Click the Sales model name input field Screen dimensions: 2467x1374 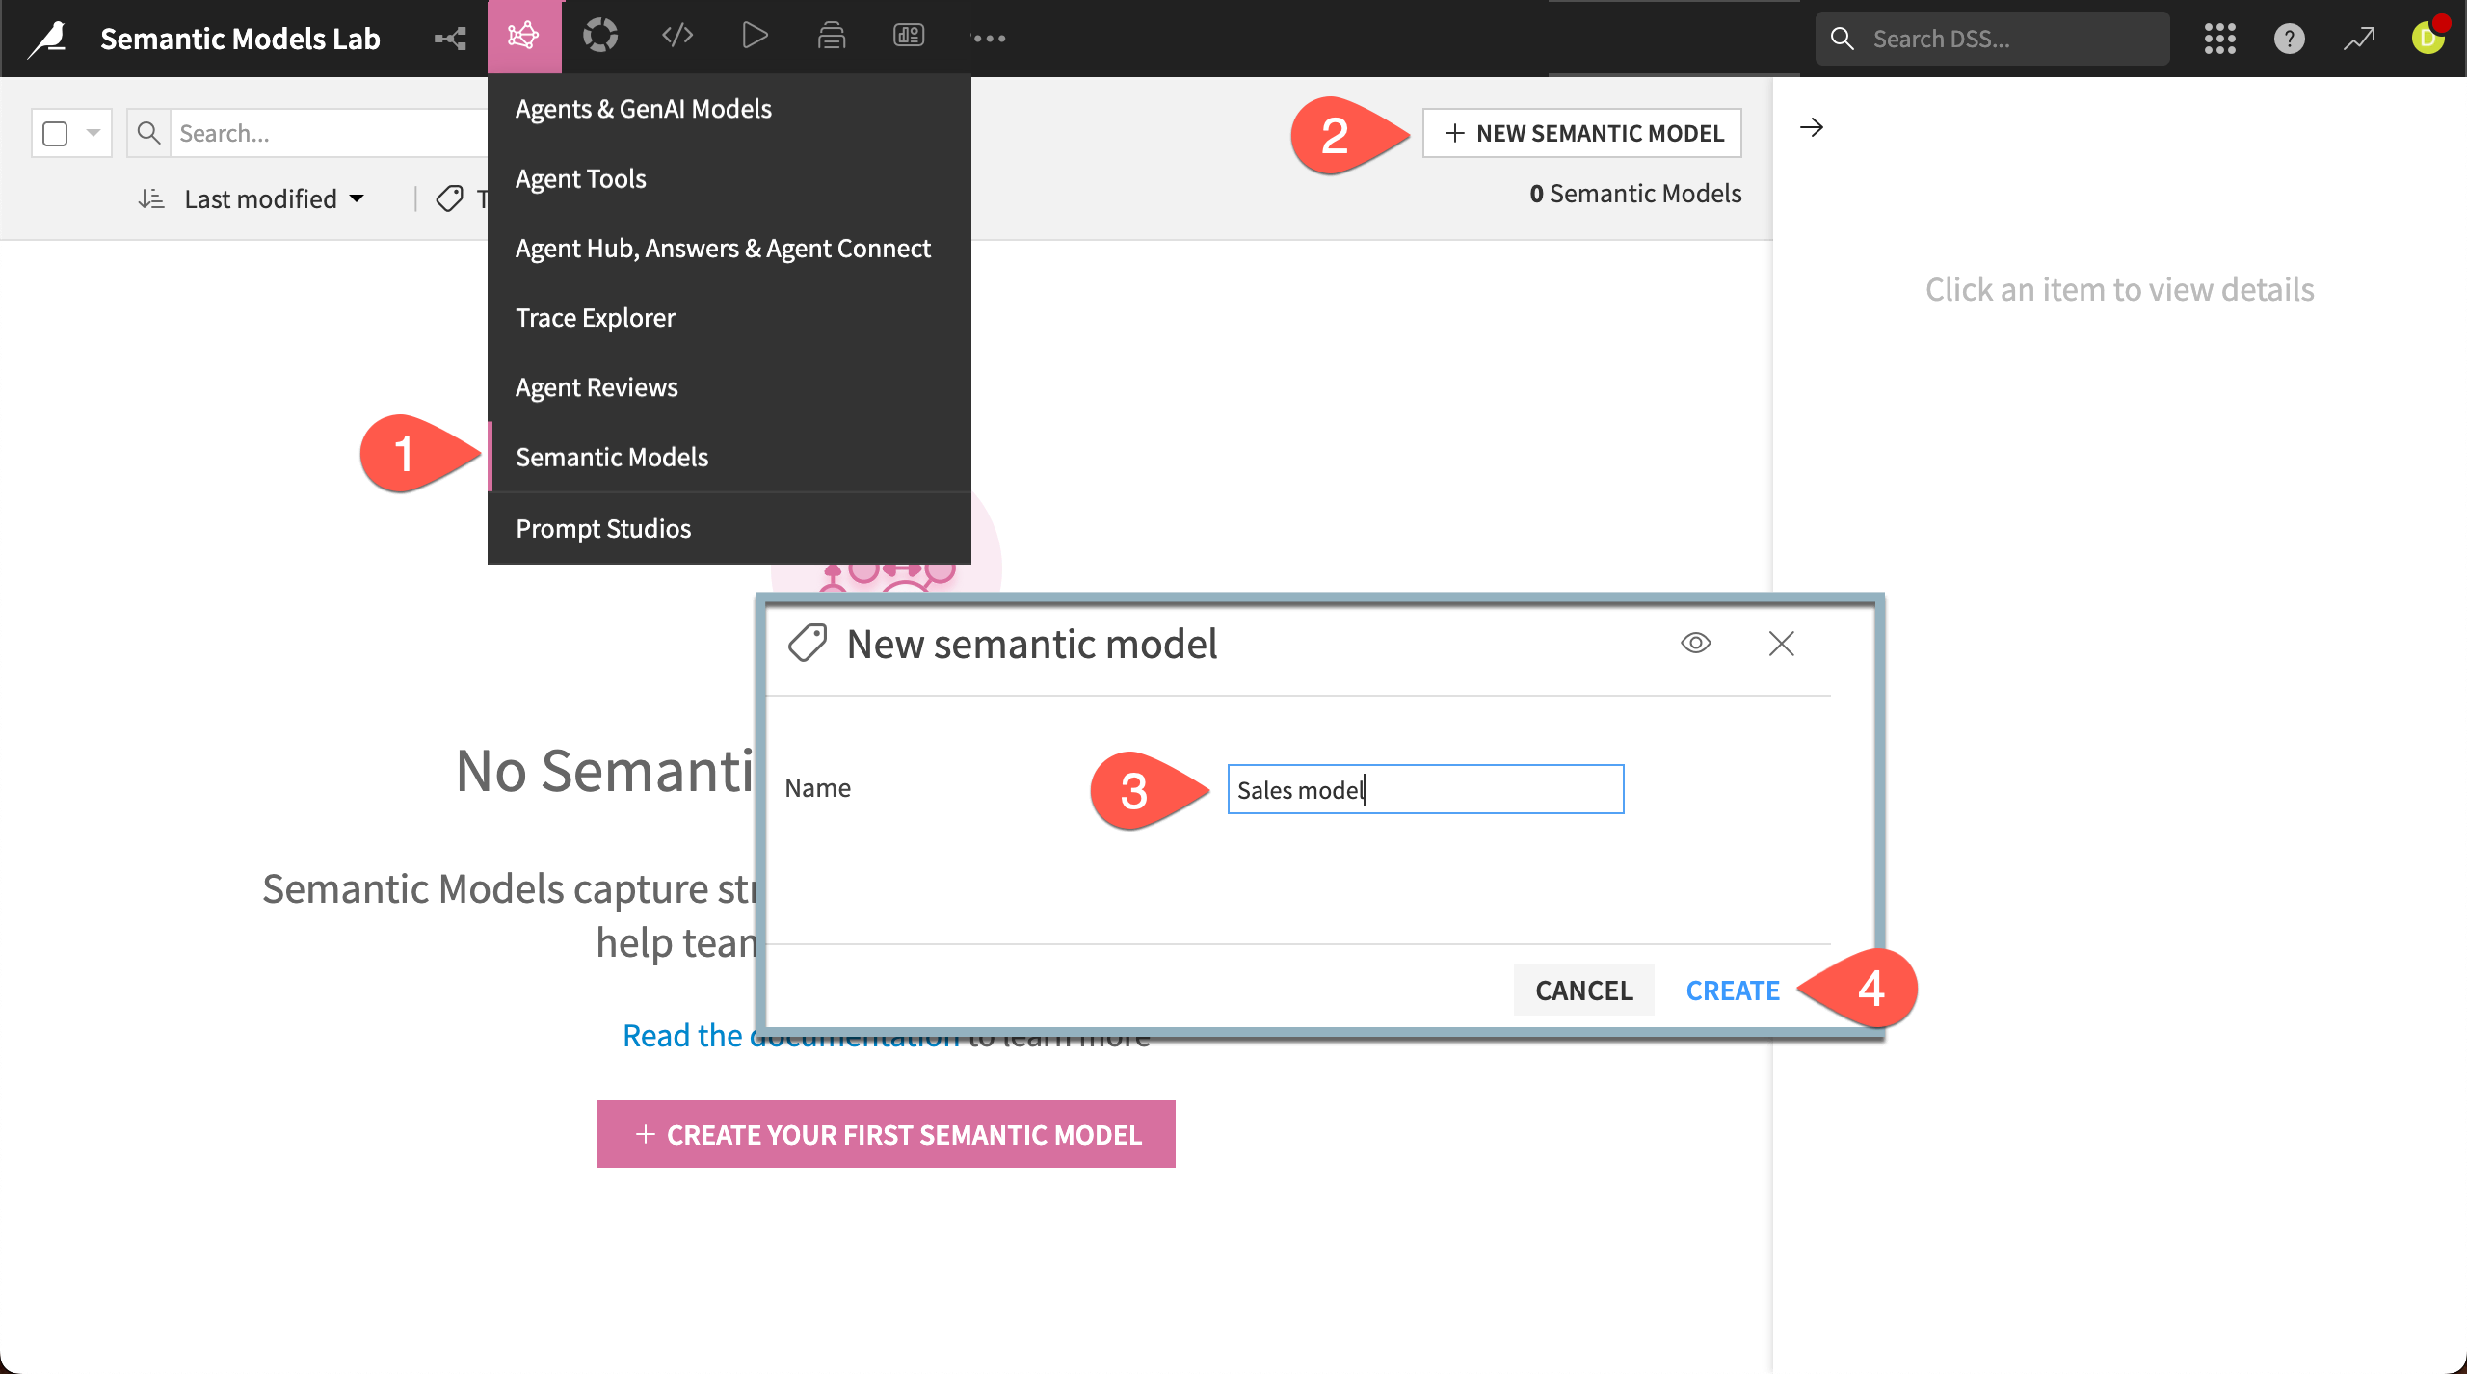pyautogui.click(x=1424, y=789)
